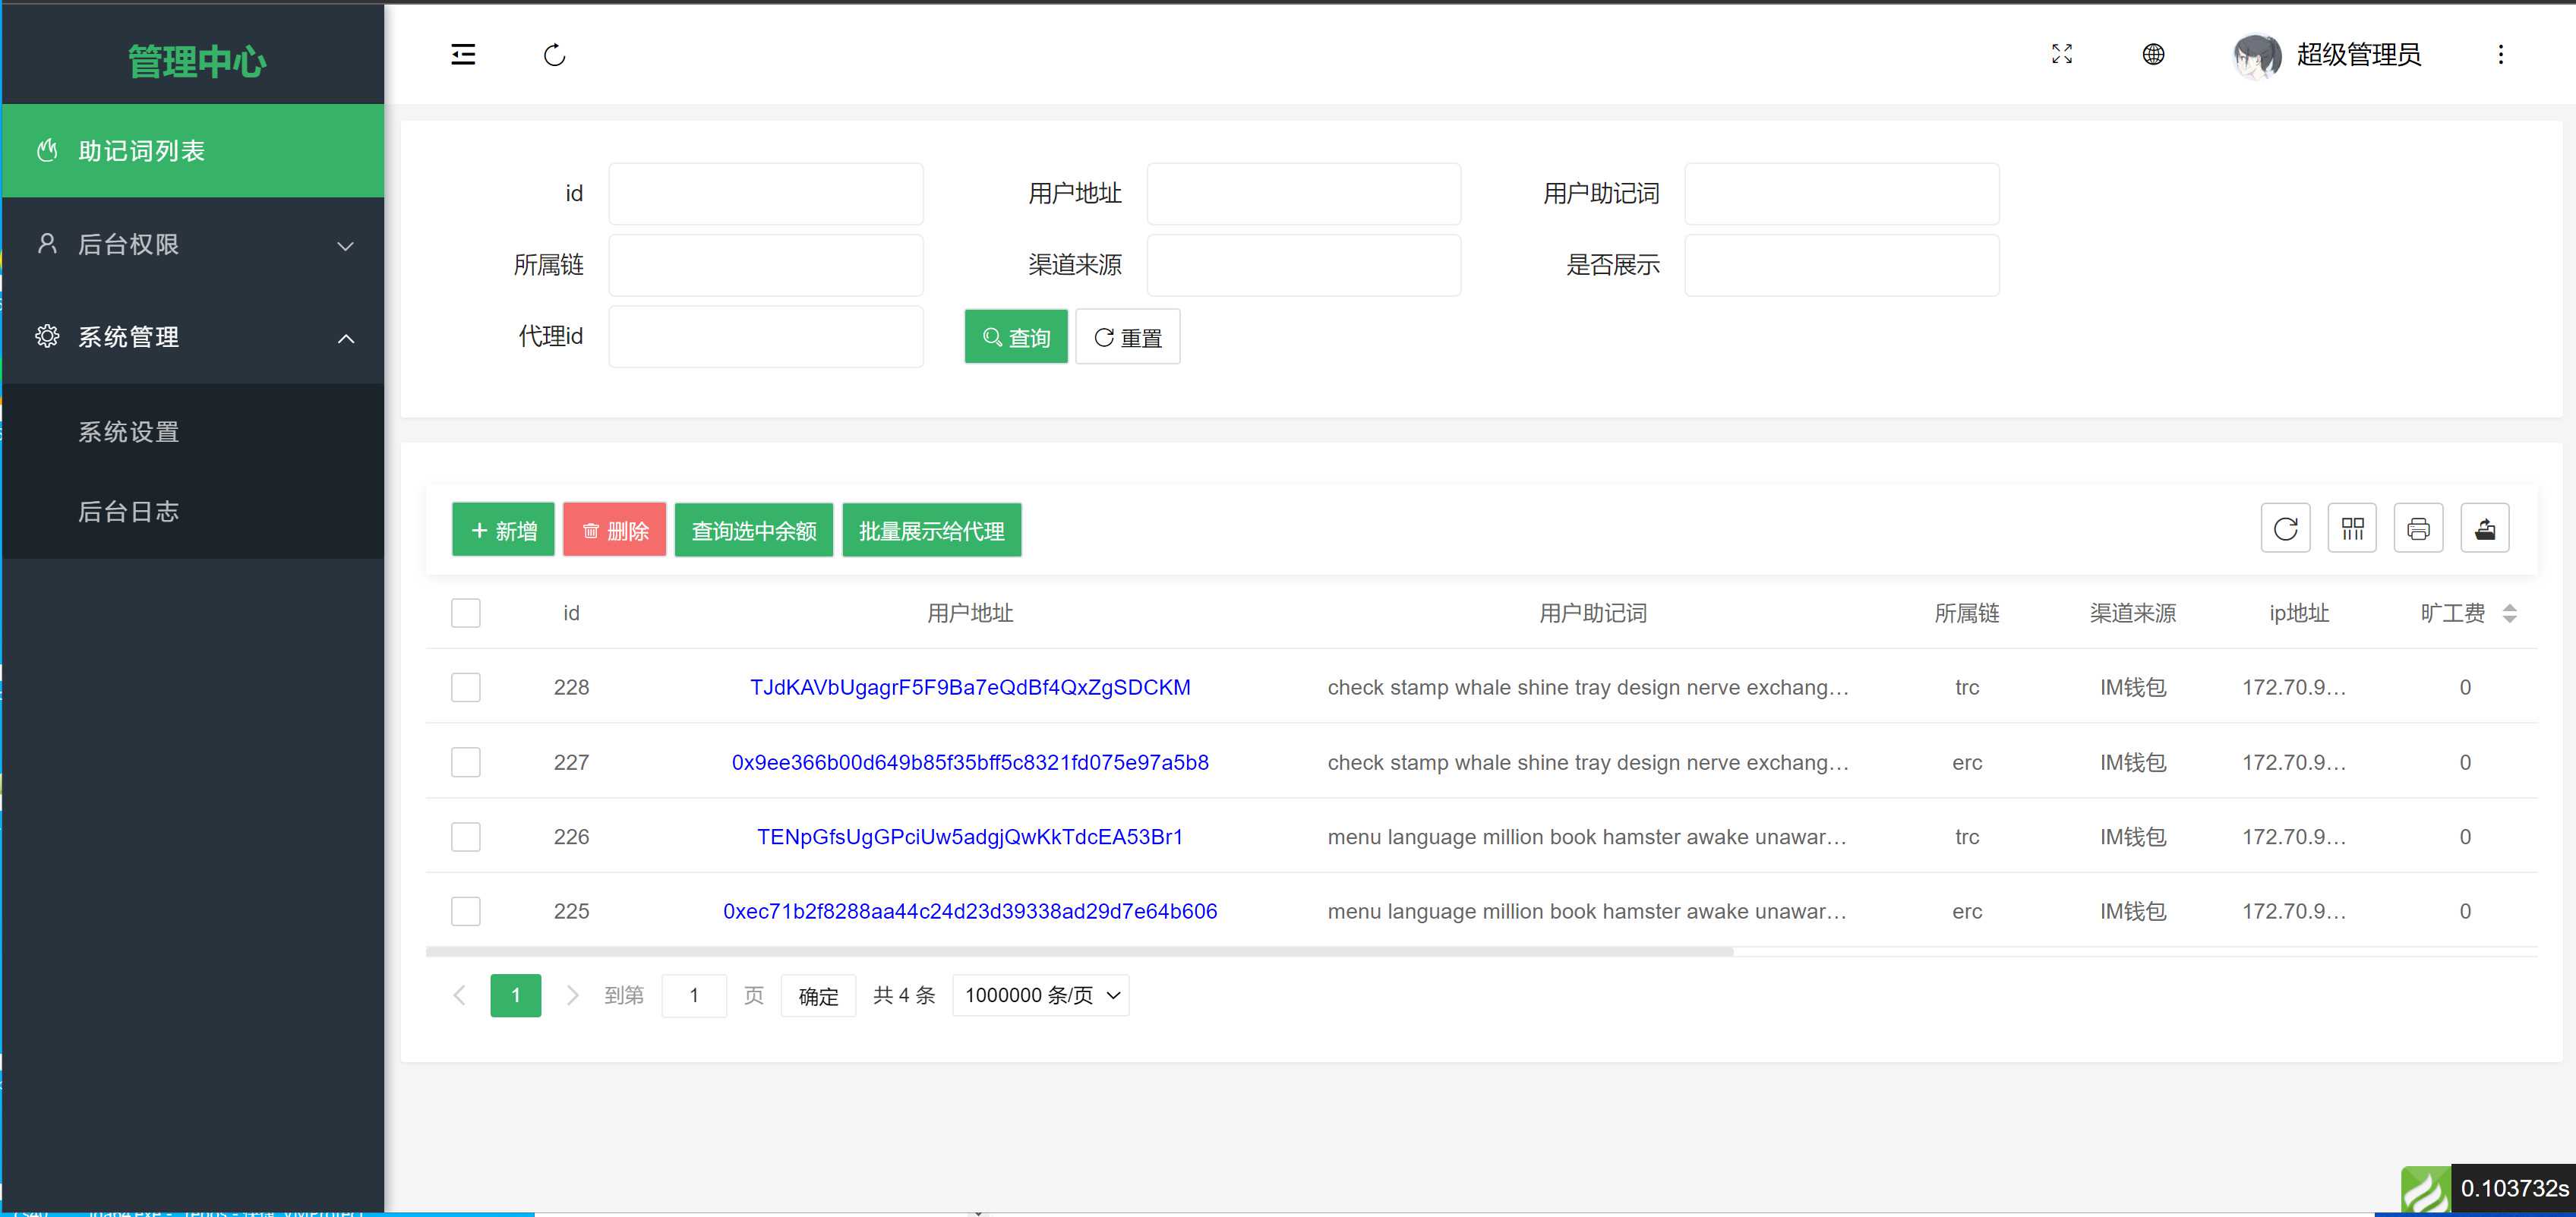Focus the 是否展示 filter input
The image size is (2576, 1217).
click(x=1841, y=265)
